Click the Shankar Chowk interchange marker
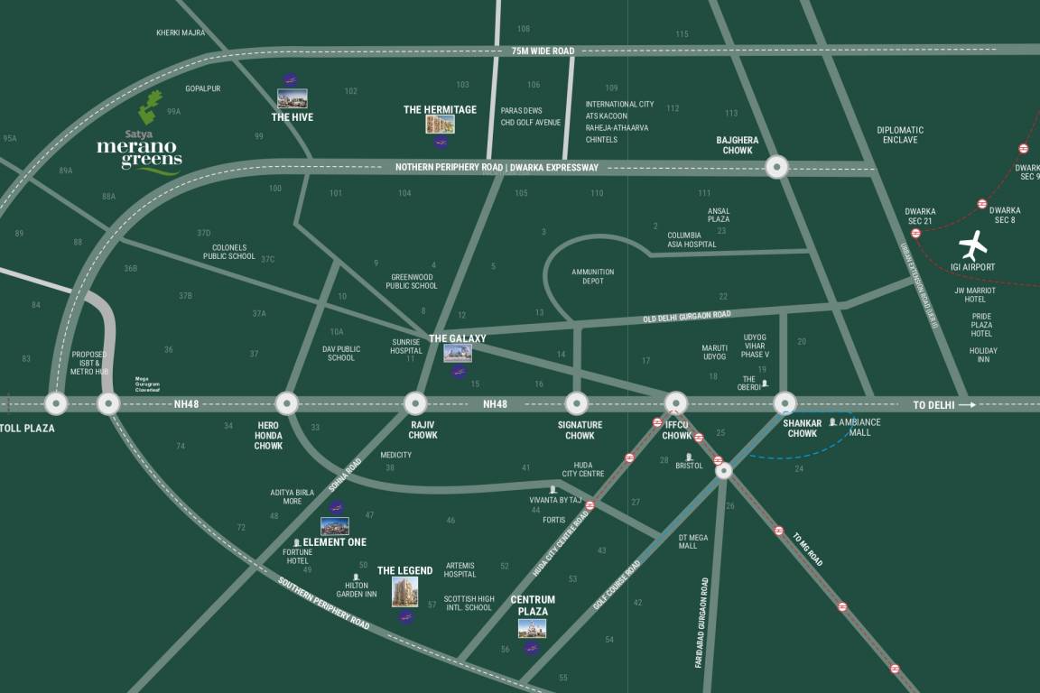 786,403
